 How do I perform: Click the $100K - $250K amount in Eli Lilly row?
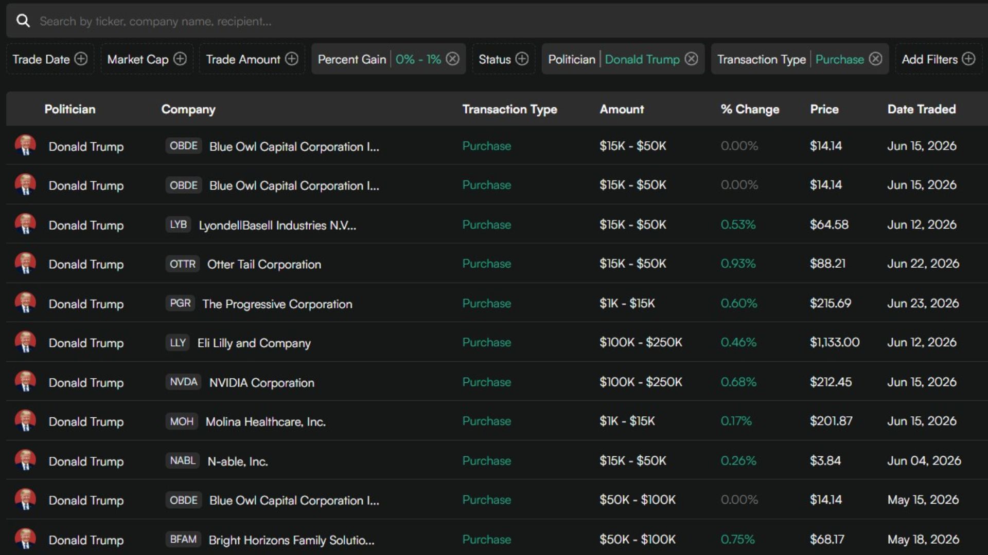[641, 342]
